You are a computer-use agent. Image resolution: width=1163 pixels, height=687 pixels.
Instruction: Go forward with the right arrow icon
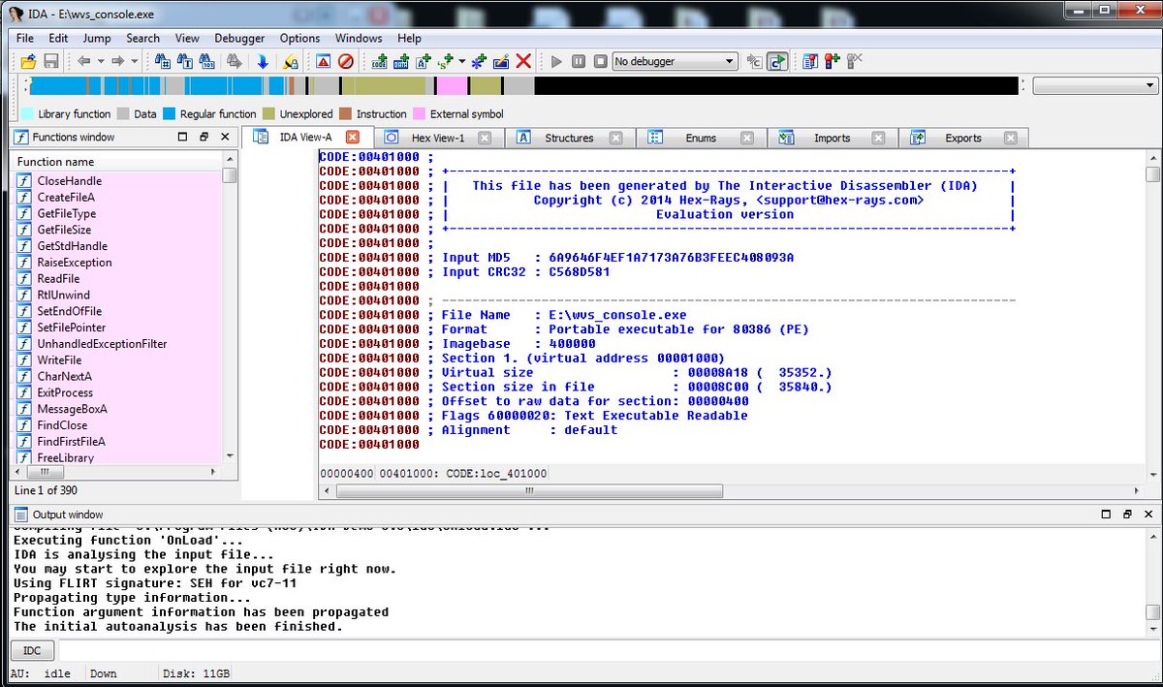117,61
